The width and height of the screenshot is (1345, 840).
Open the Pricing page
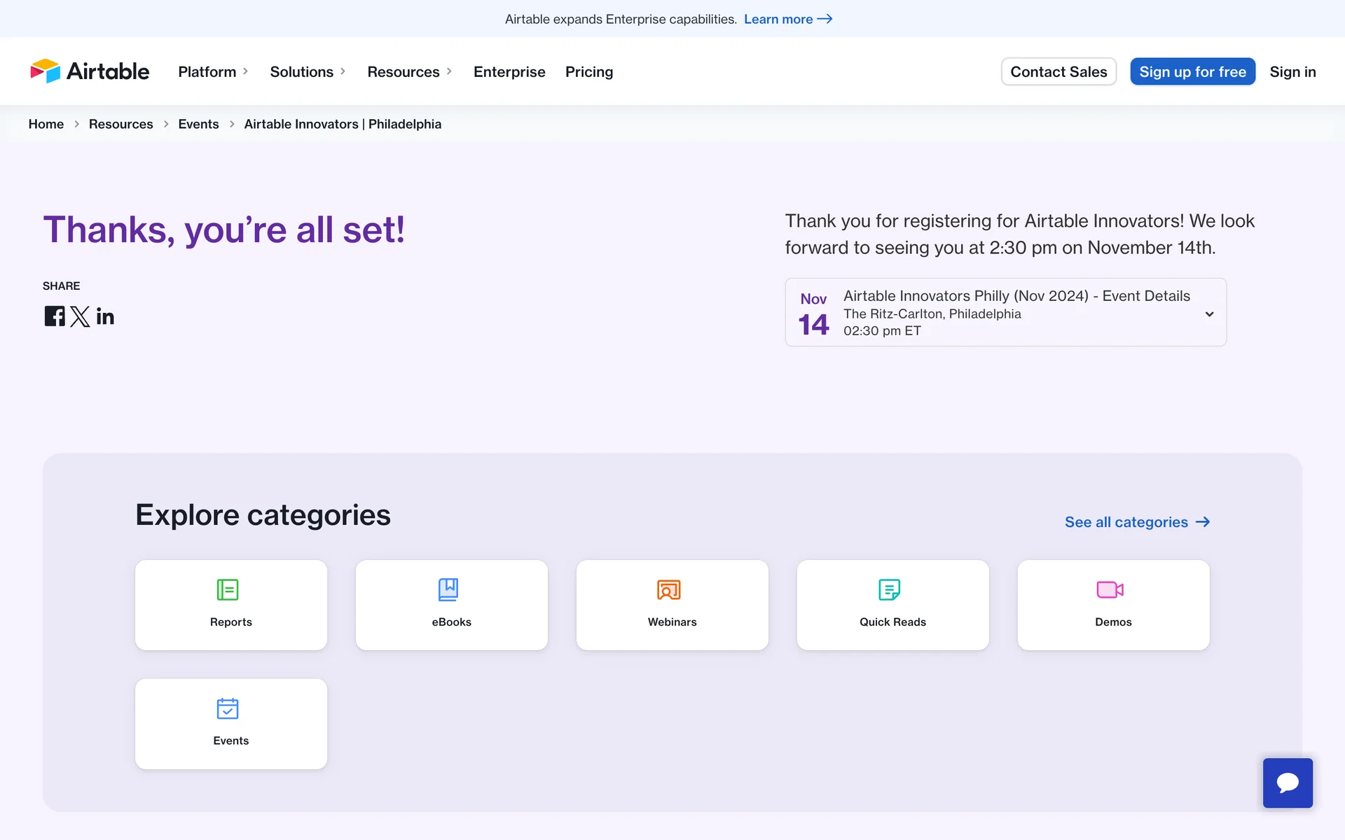(589, 71)
